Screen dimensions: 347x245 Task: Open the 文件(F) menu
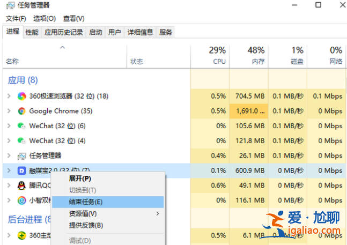(x=16, y=19)
